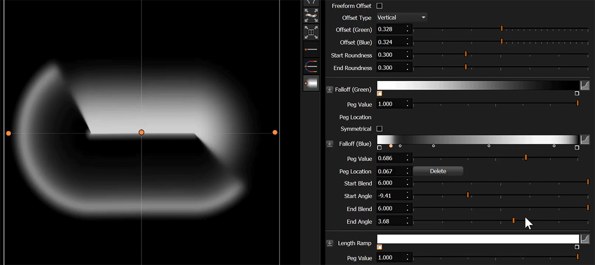
Task: Collapse the Falloff (Green) section arrow
Action: (330, 89)
